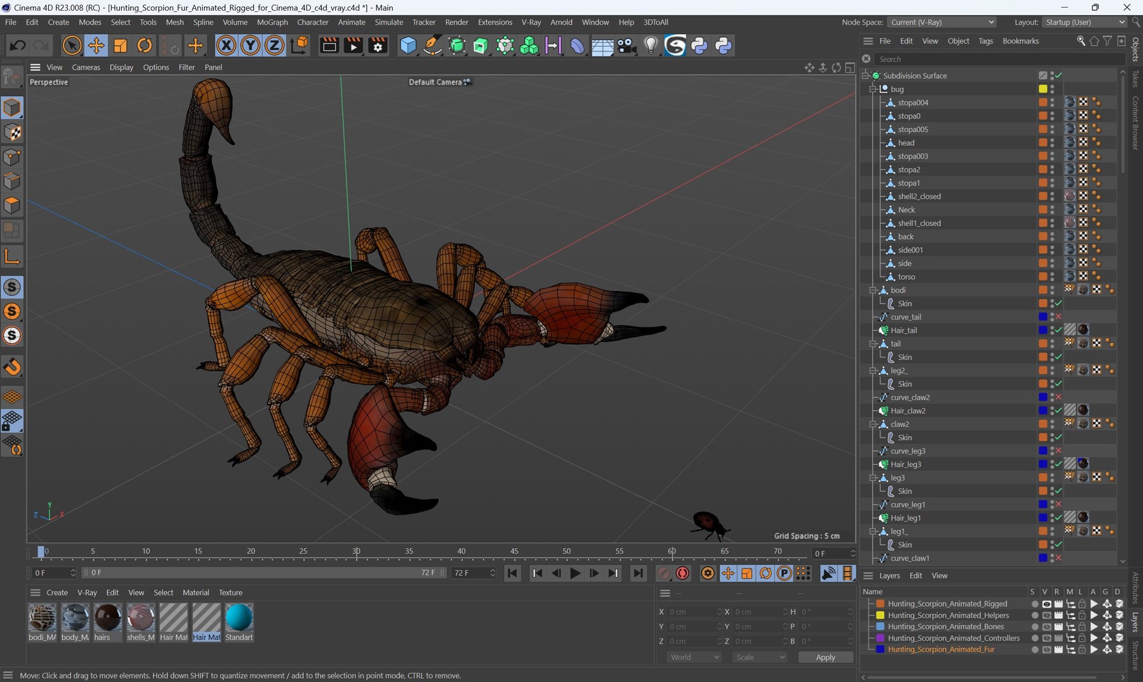The image size is (1143, 682).
Task: Add a Light object
Action: [x=650, y=45]
